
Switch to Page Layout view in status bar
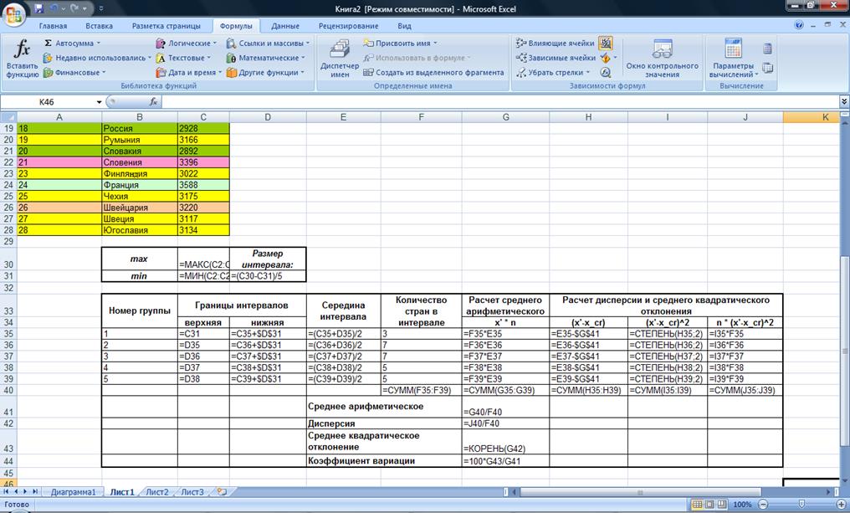pyautogui.click(x=709, y=505)
